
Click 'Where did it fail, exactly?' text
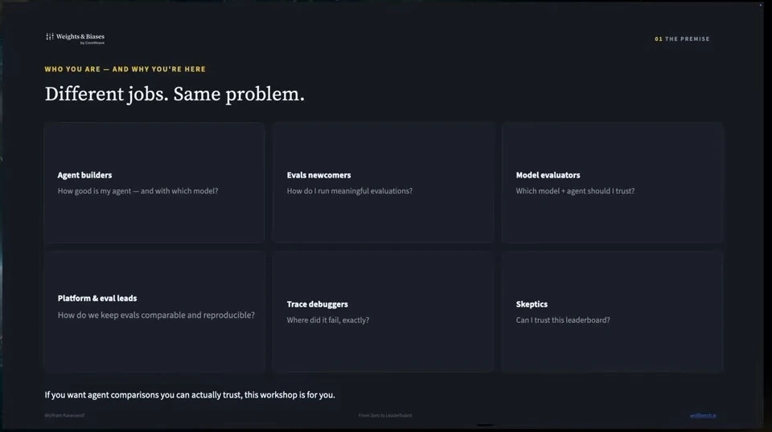point(328,320)
